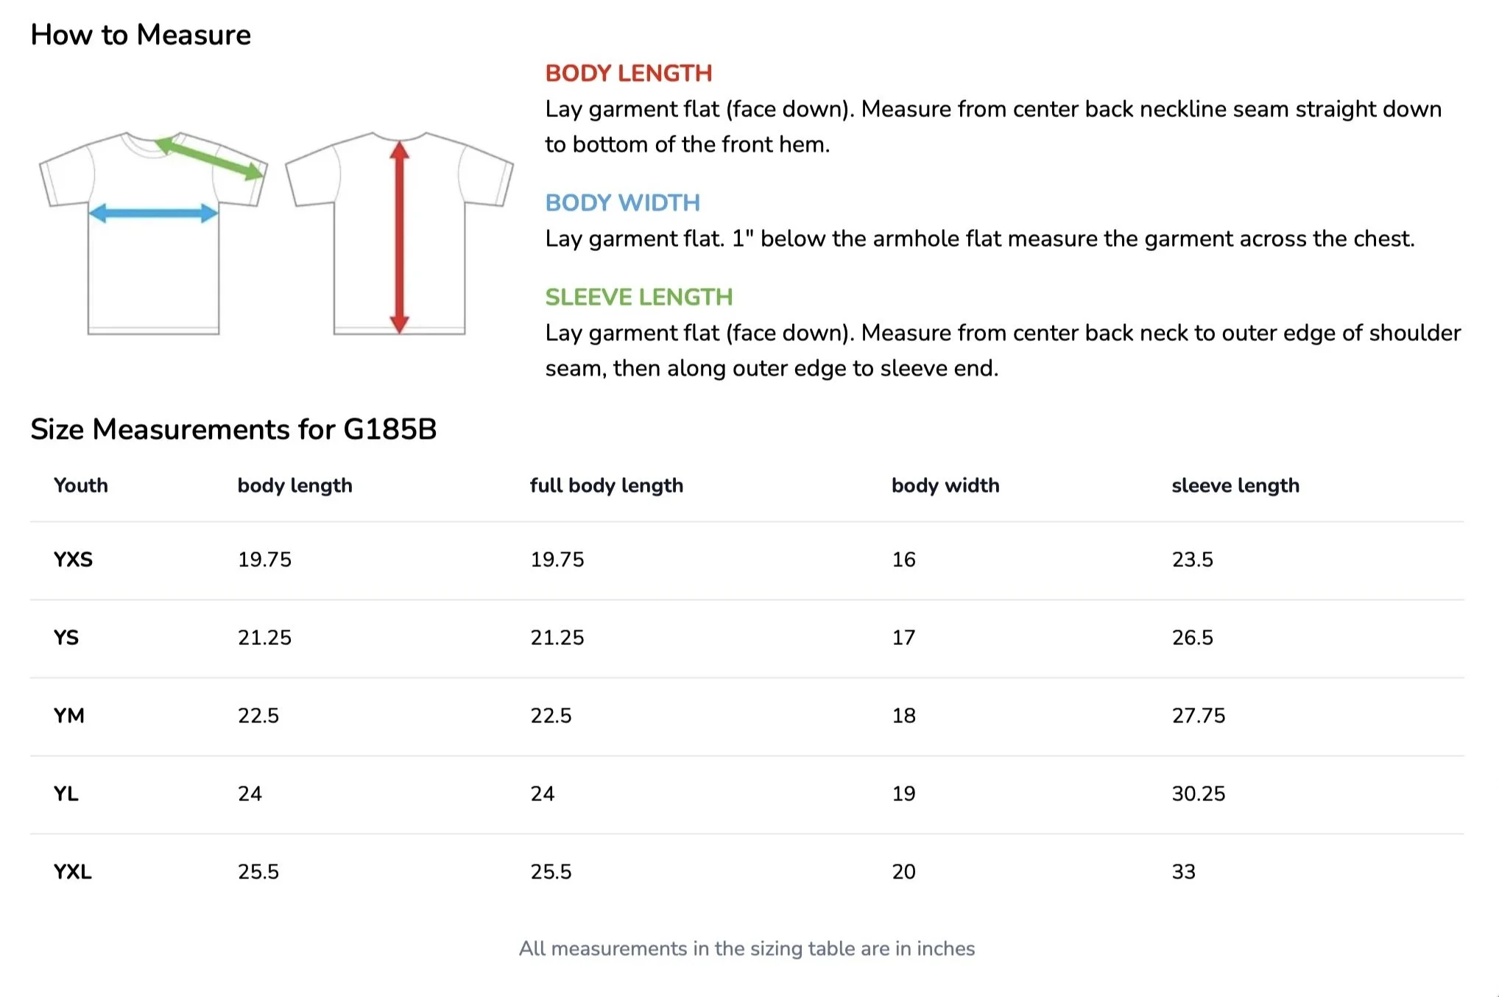This screenshot has height=997, width=1499.
Task: Click the full body length column header
Action: click(x=607, y=485)
